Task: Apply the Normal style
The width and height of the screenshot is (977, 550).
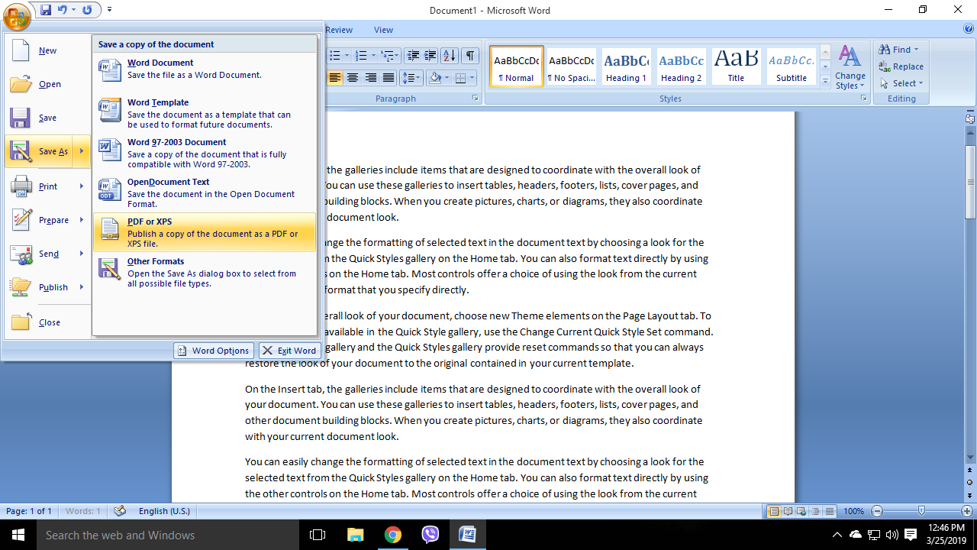Action: (x=517, y=67)
